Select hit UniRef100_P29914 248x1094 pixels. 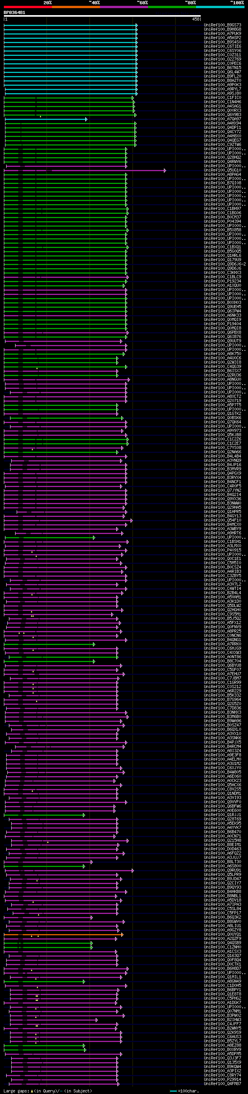222,1079
